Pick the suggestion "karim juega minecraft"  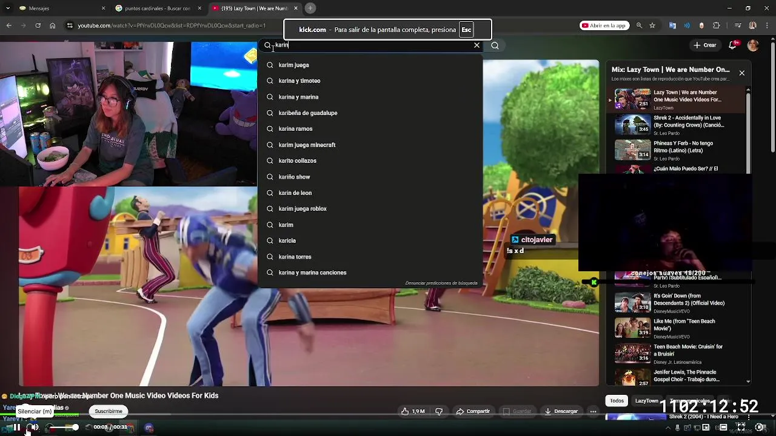click(x=370, y=145)
